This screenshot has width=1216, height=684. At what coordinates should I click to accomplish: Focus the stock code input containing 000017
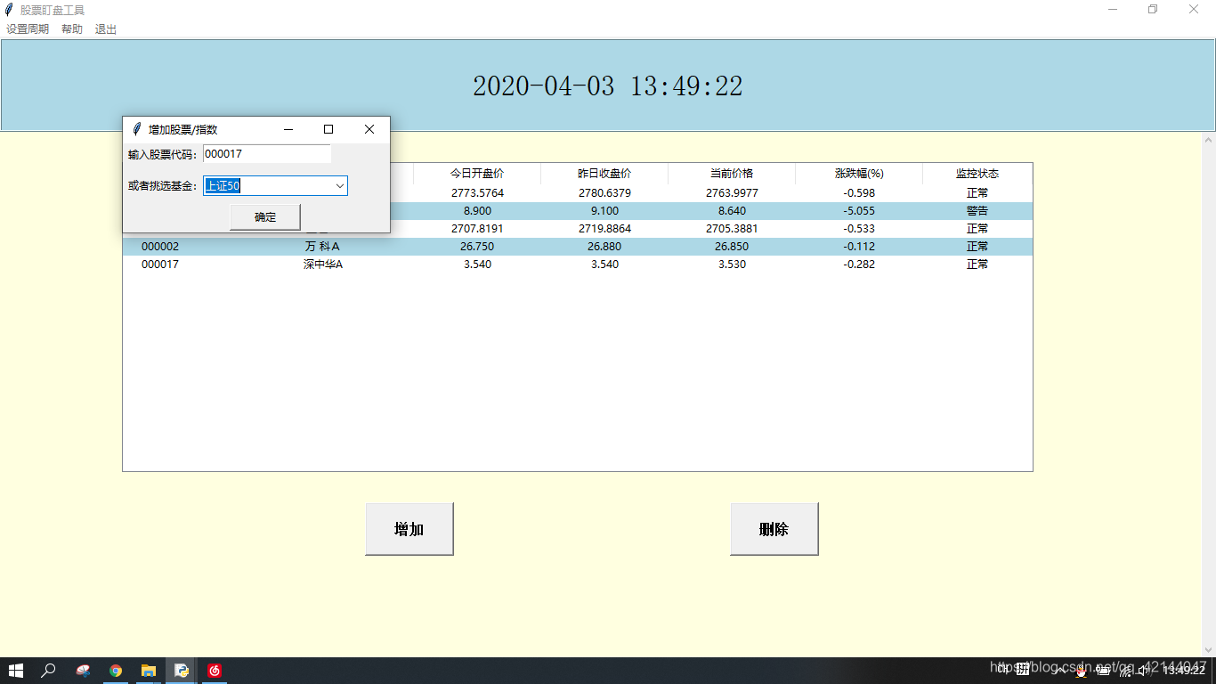pos(267,154)
